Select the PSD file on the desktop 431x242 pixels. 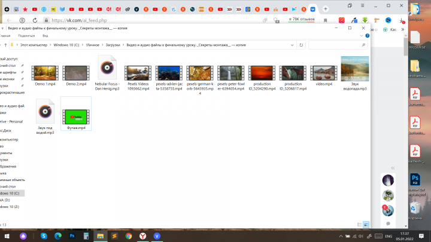pos(415,185)
